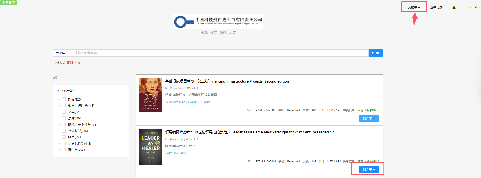Image resolution: width=481 pixels, height=178 pixels.
Task: Expand the 经管 category tree node
Action: (x=59, y=137)
